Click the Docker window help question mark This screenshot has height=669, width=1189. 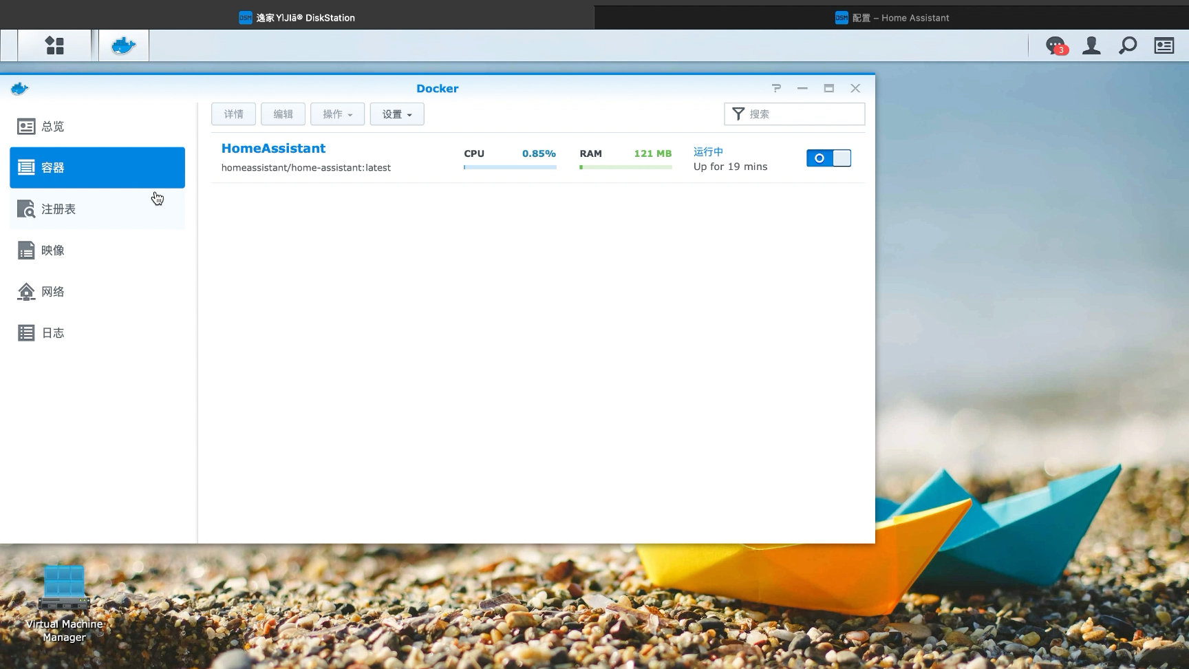776,88
